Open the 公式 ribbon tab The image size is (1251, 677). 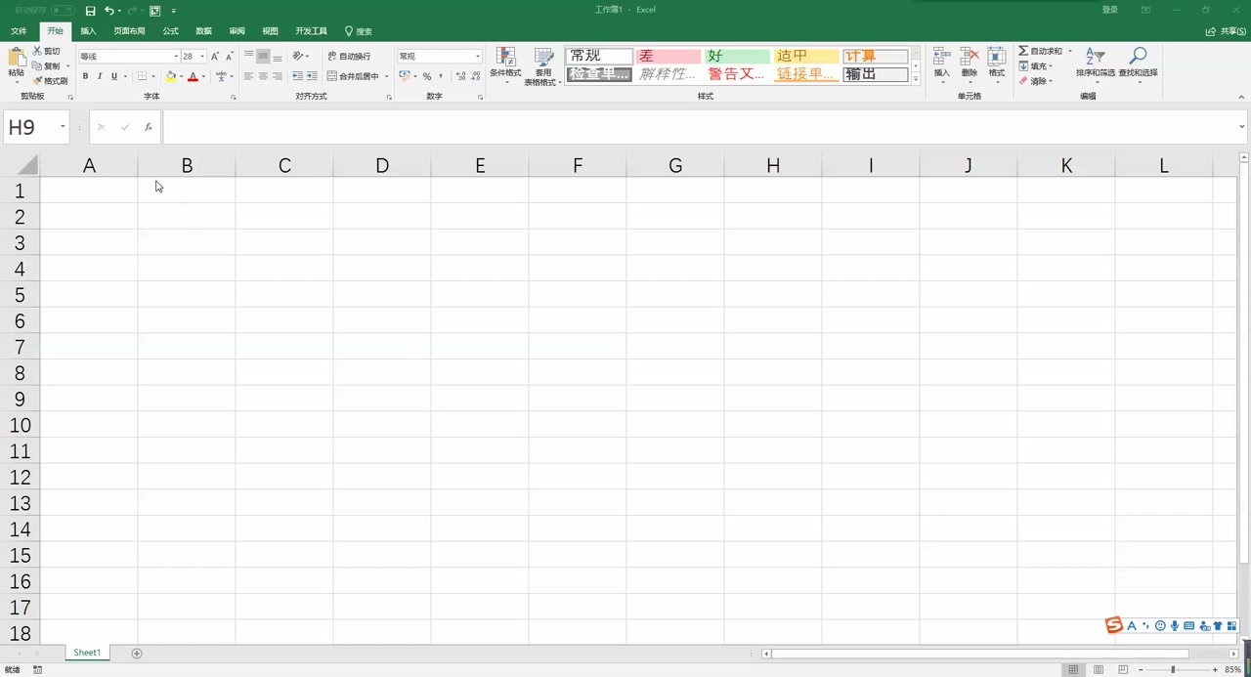coord(170,31)
